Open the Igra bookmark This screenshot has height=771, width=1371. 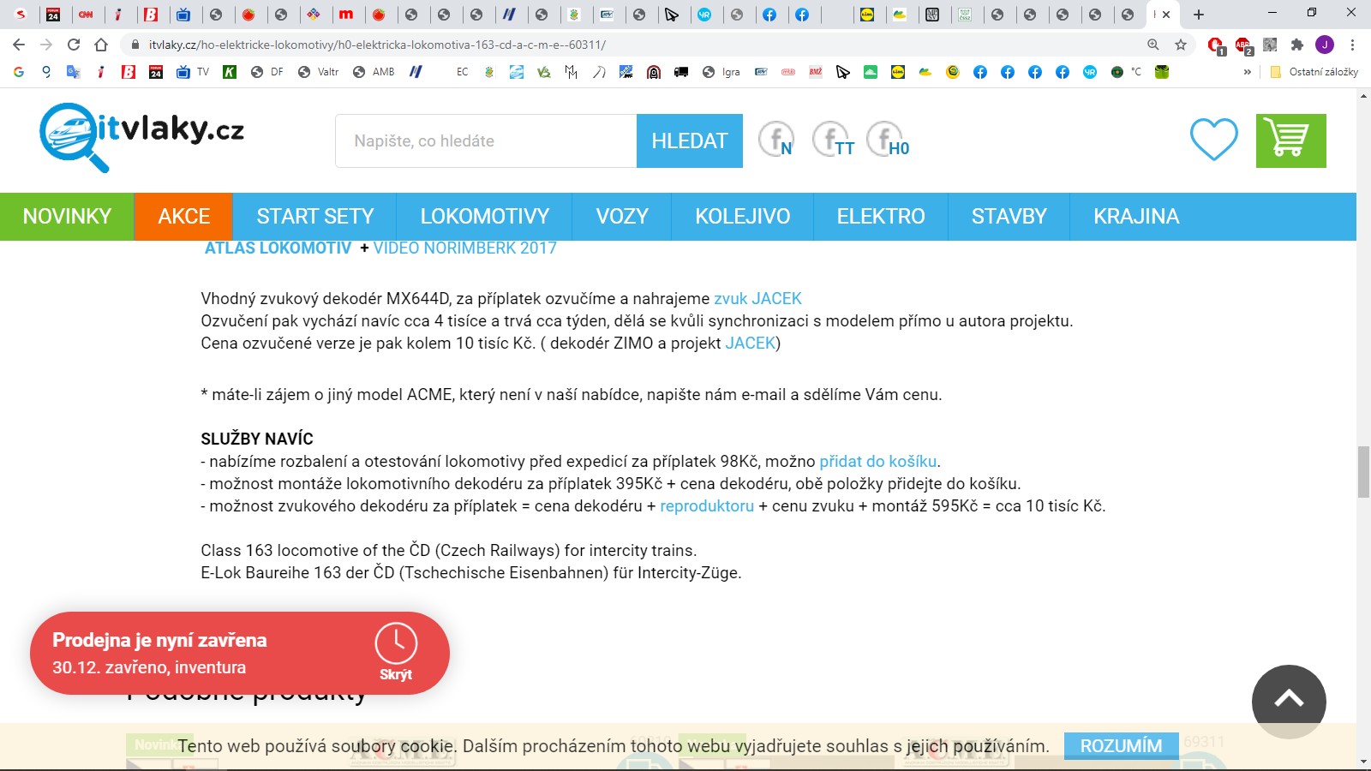click(721, 72)
